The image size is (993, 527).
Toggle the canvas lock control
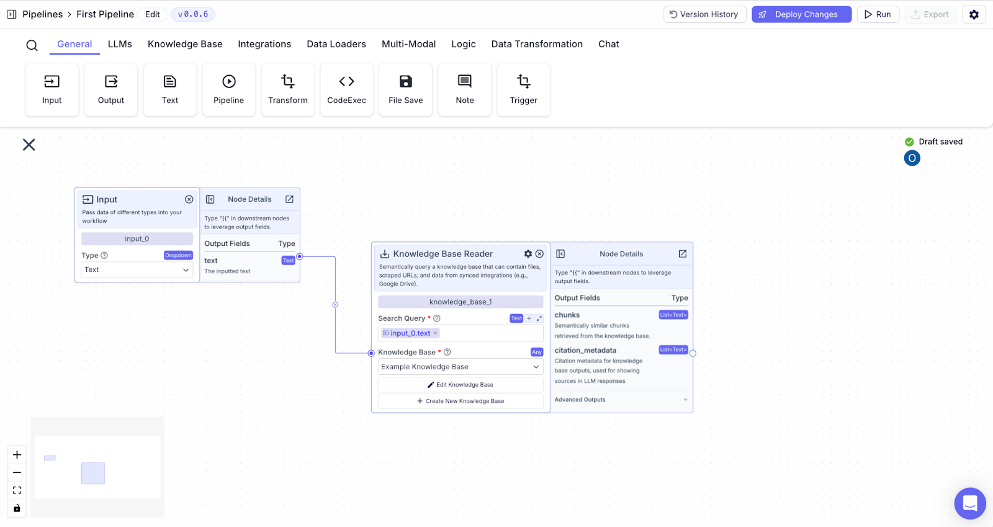(x=17, y=508)
